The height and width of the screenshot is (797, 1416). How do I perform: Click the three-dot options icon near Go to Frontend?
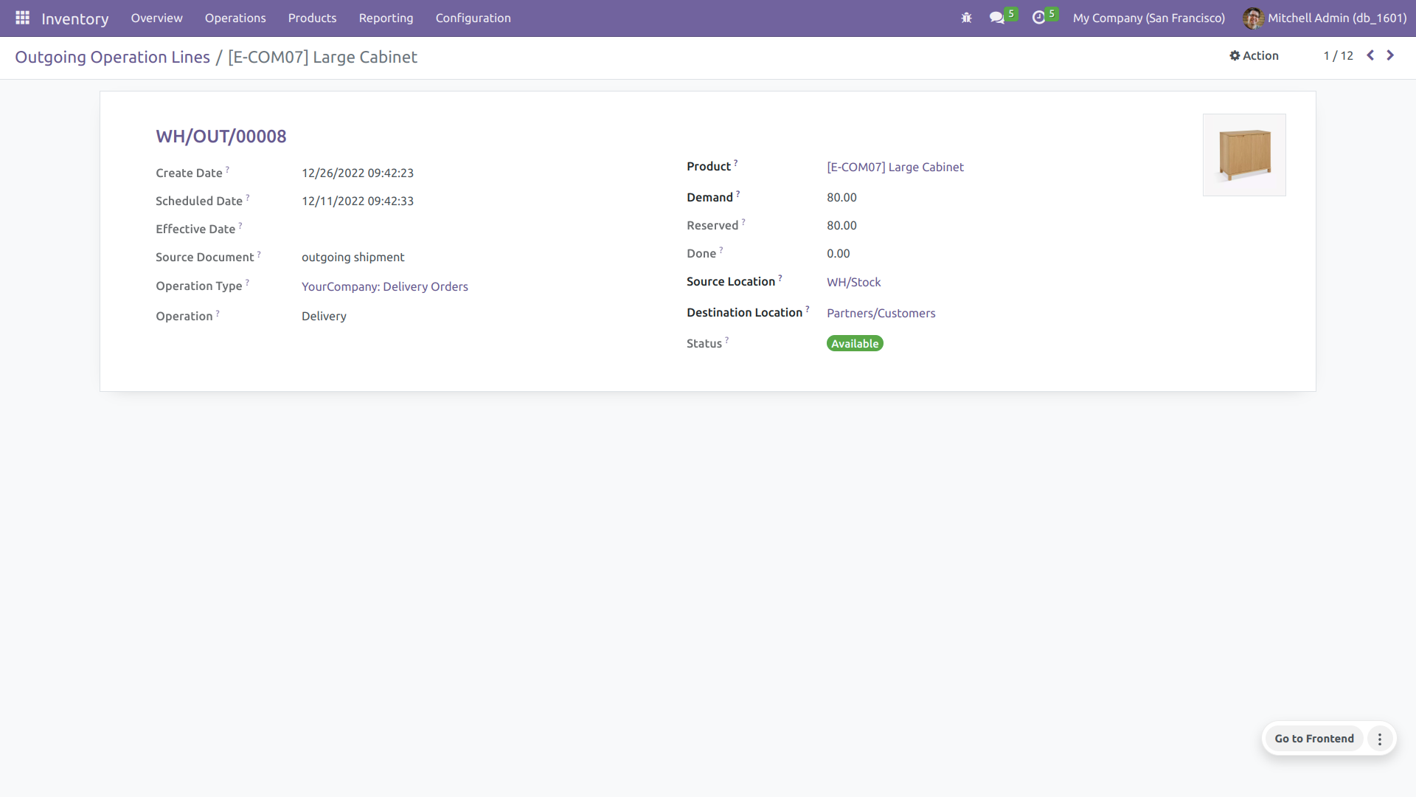(x=1380, y=739)
